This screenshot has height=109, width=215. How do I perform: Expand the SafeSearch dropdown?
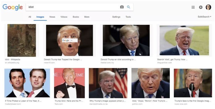[204, 17]
